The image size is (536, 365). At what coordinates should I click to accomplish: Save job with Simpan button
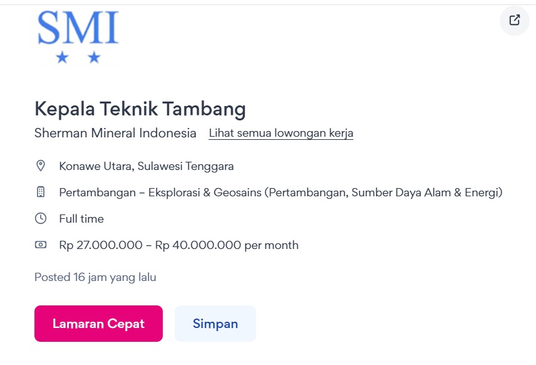(215, 323)
